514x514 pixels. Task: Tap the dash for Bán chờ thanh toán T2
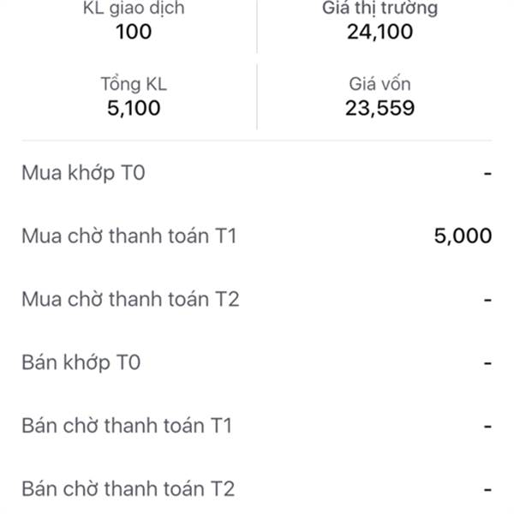[x=487, y=490]
